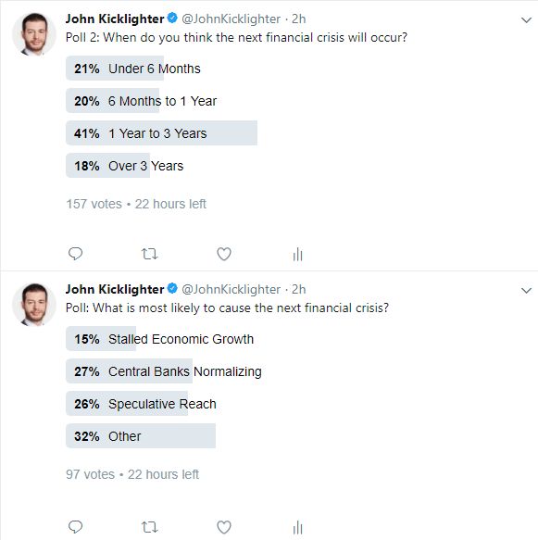Open analytics for the crisis cause poll
538x540 pixels.
pyautogui.click(x=298, y=527)
